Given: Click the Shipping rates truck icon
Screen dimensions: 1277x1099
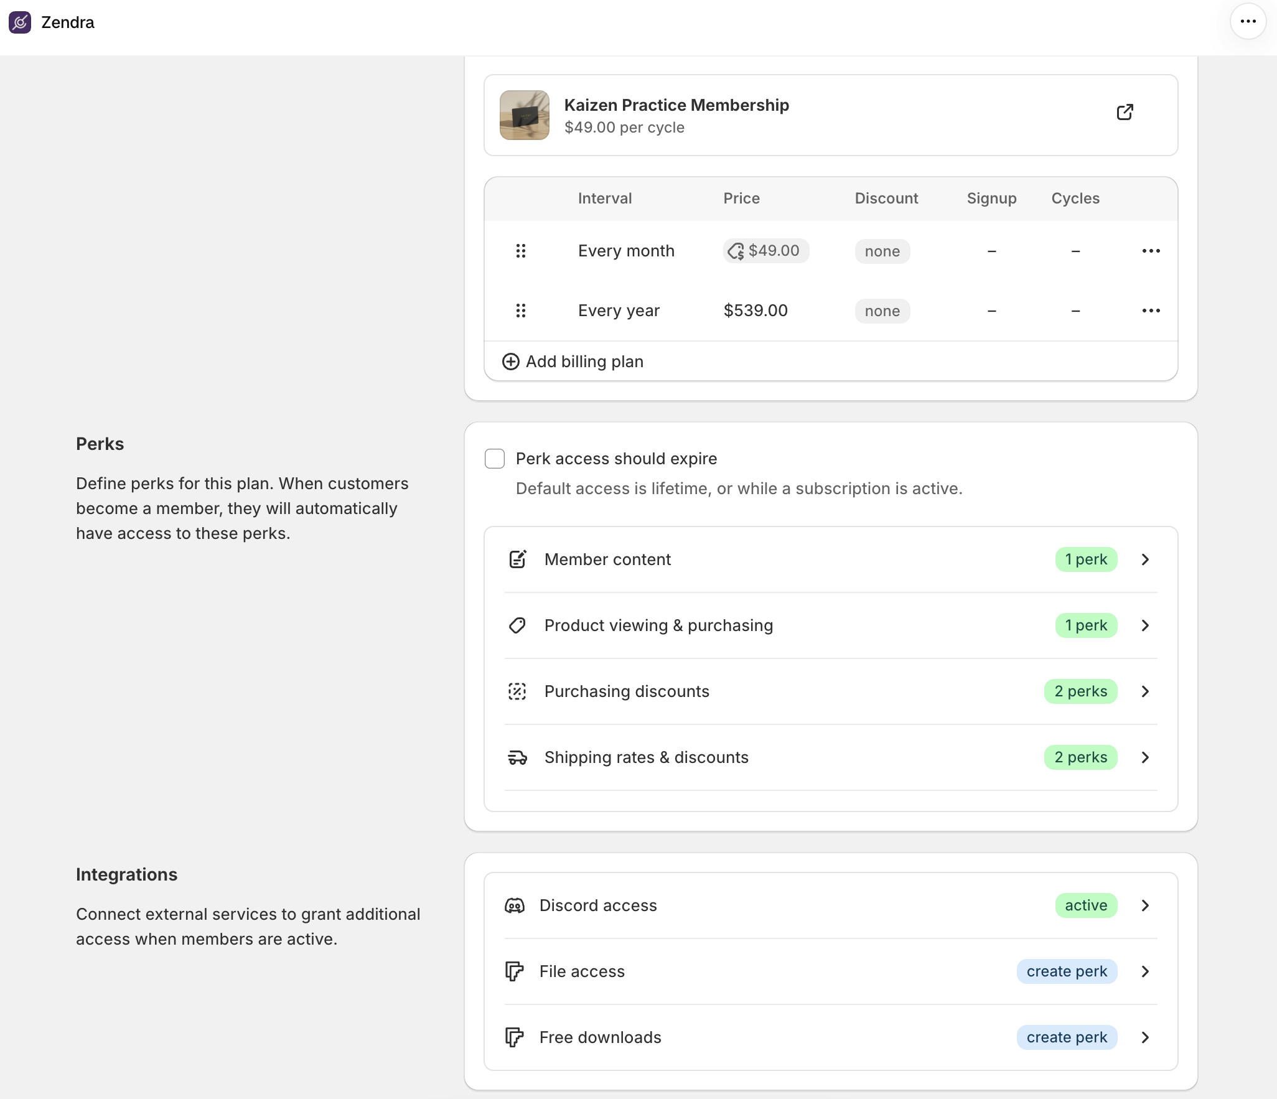Looking at the screenshot, I should (518, 757).
